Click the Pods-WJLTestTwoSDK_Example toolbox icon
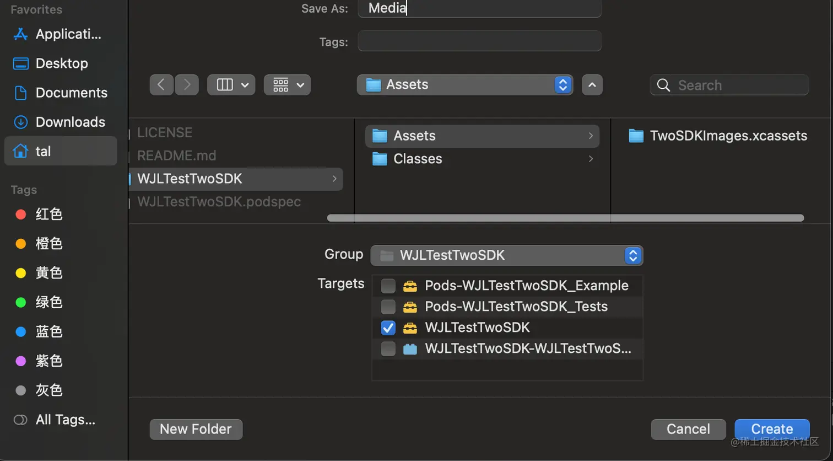The height and width of the screenshot is (461, 833). point(410,286)
